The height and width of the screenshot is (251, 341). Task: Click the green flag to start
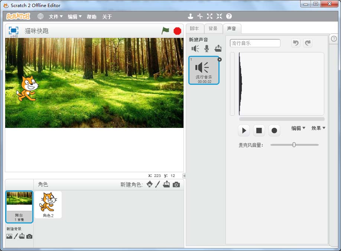tap(165, 31)
